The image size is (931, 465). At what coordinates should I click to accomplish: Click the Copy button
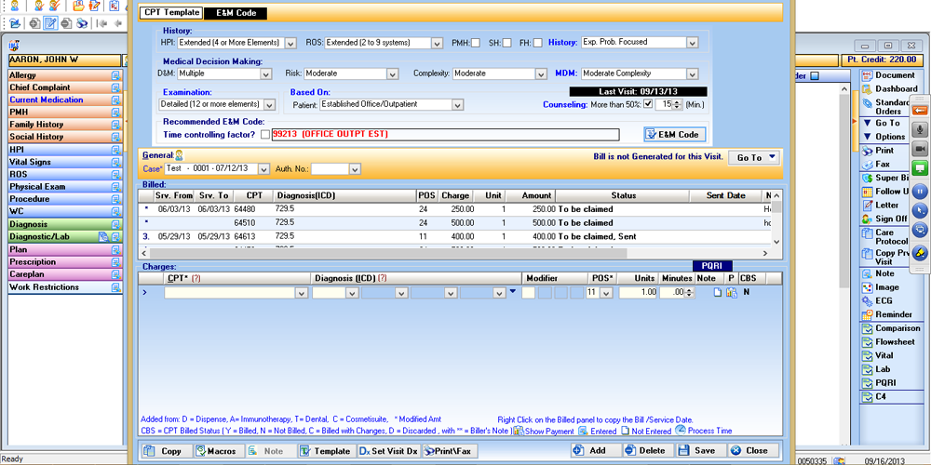(x=167, y=451)
